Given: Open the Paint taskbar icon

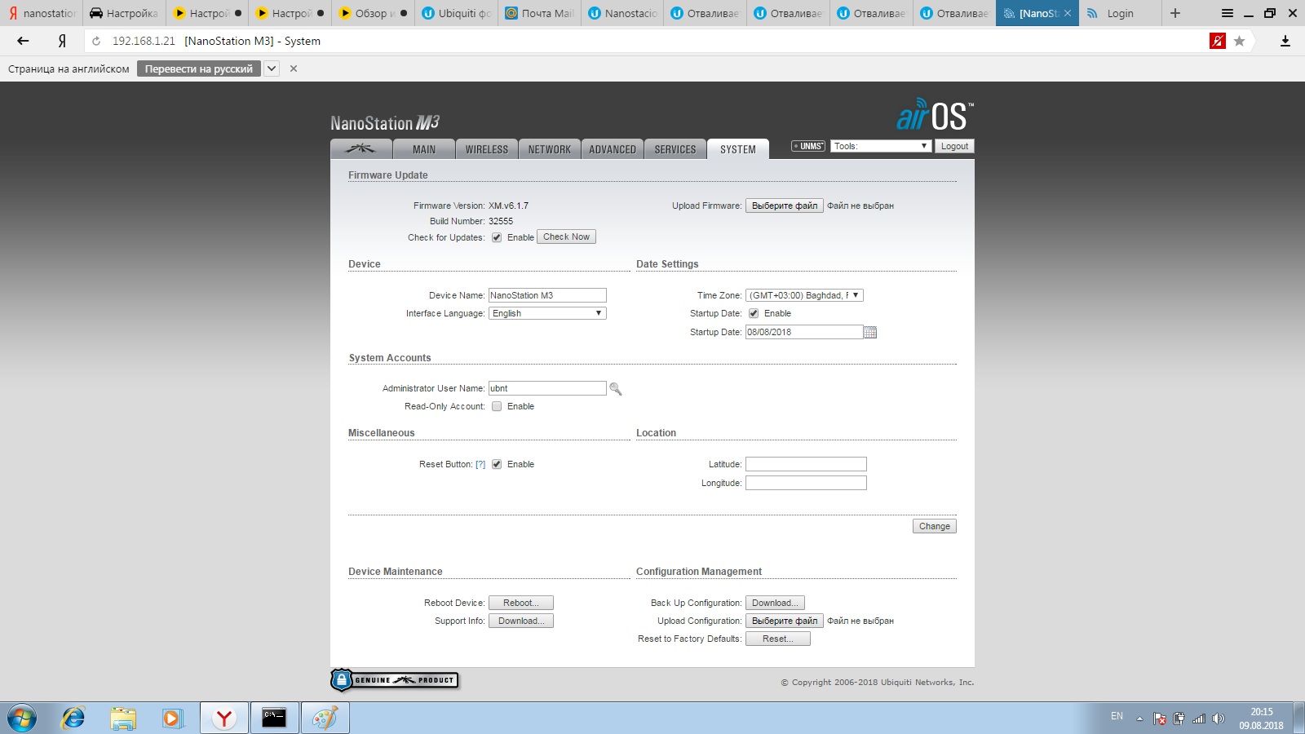Looking at the screenshot, I should click(x=325, y=719).
